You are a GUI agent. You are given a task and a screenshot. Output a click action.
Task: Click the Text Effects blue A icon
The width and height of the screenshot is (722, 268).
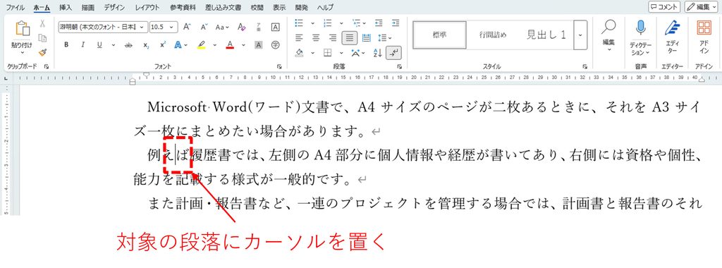[178, 44]
